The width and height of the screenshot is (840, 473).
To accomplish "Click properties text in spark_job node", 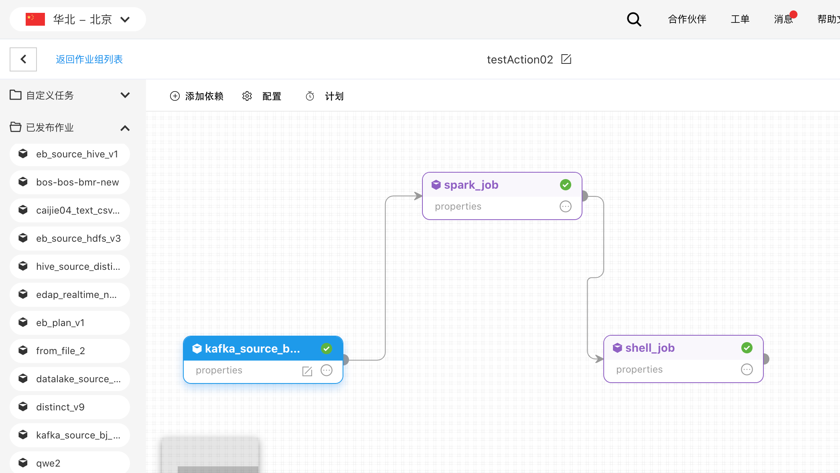I will (x=458, y=206).
